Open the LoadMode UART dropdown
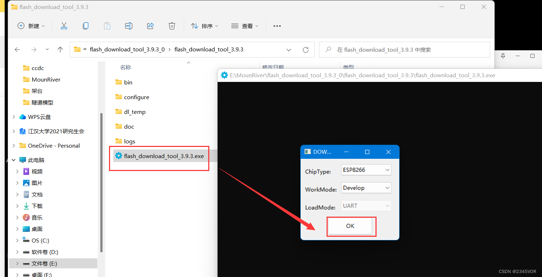The width and height of the screenshot is (542, 277). (x=366, y=206)
